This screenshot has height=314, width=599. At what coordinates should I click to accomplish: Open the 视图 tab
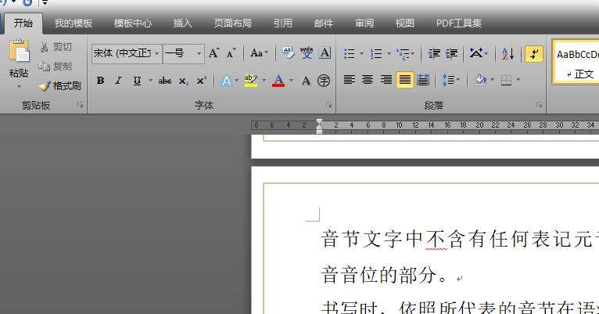[404, 23]
